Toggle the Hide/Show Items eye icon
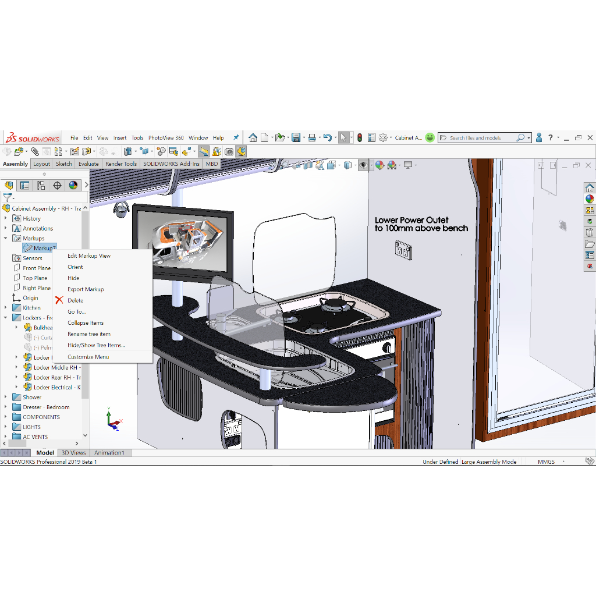Screen dimensions: 596x596 tap(363, 165)
